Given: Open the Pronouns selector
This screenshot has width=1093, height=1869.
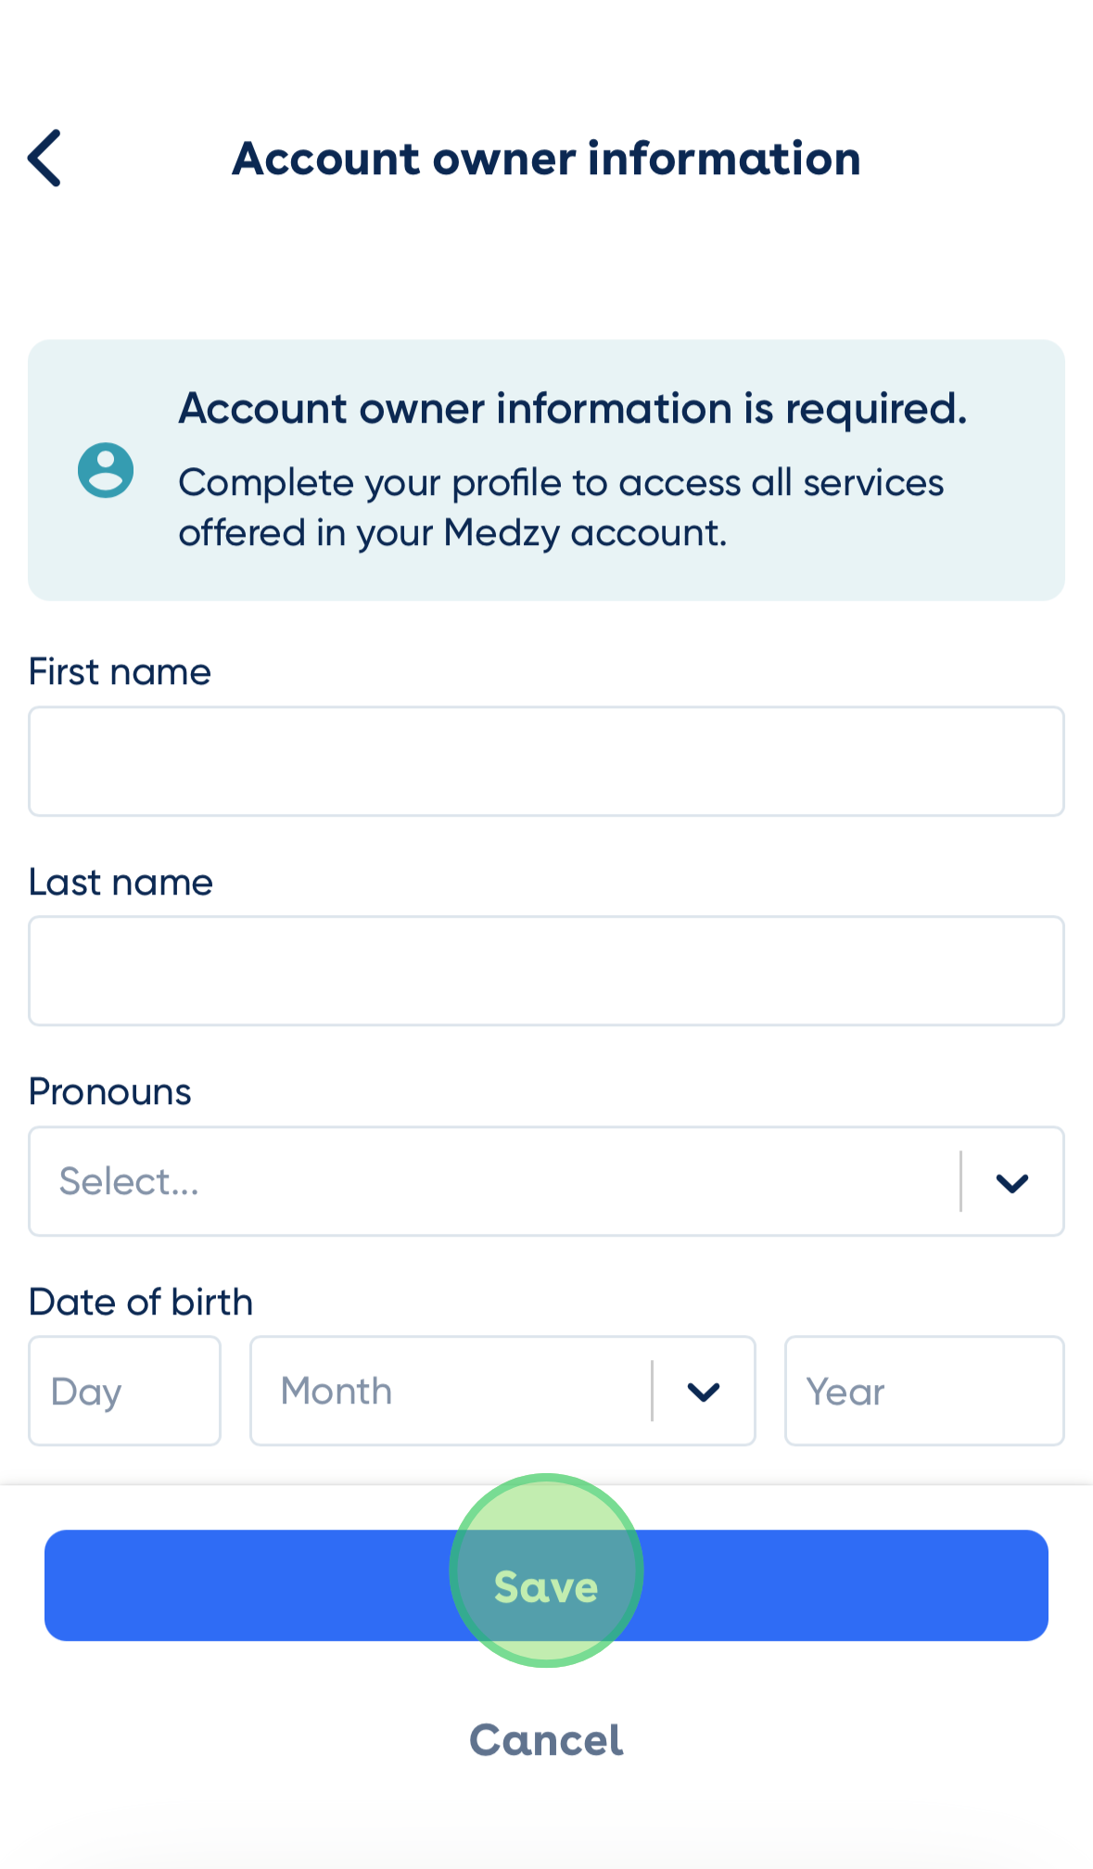Looking at the screenshot, I should tap(546, 1181).
